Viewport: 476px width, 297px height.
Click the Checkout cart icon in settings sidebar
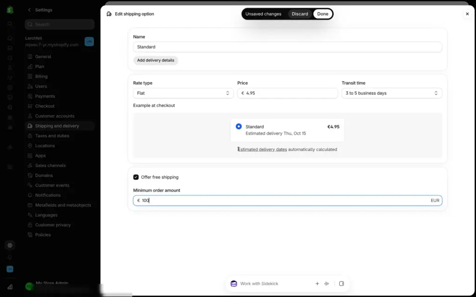click(30, 106)
